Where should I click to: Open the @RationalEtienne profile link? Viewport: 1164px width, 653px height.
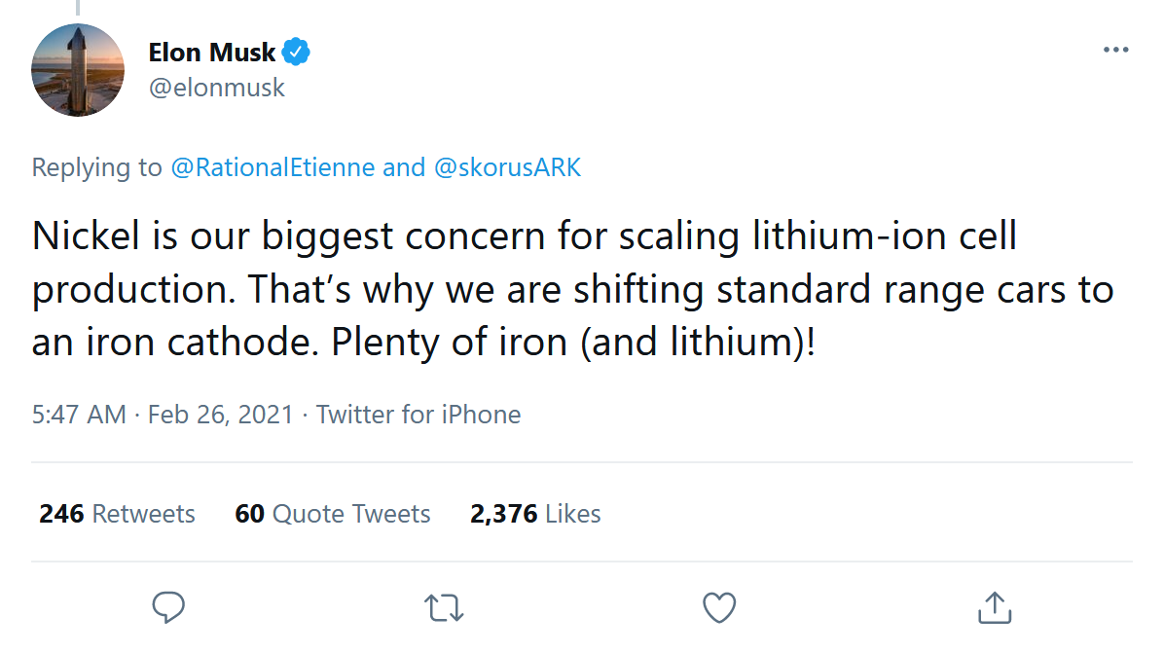(273, 167)
